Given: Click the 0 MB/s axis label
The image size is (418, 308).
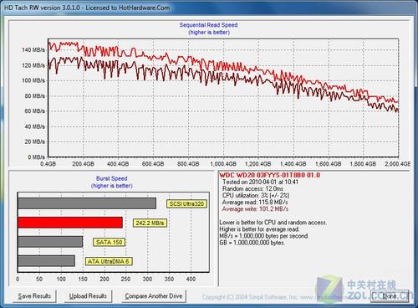Looking at the screenshot, I should tap(36, 157).
